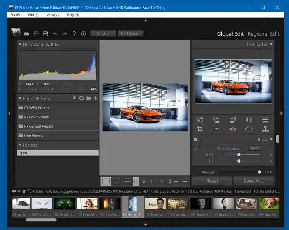Collapse the Navigator panel
The image size is (289, 230).
(271, 44)
